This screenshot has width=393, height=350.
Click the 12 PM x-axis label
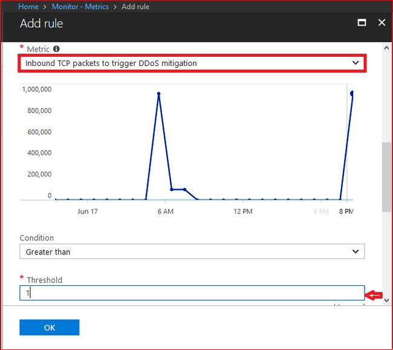tap(243, 212)
